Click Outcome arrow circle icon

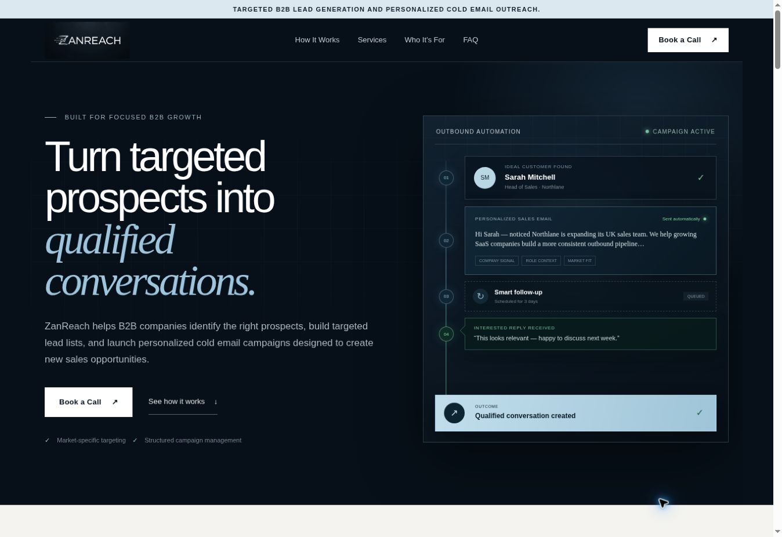pos(454,413)
